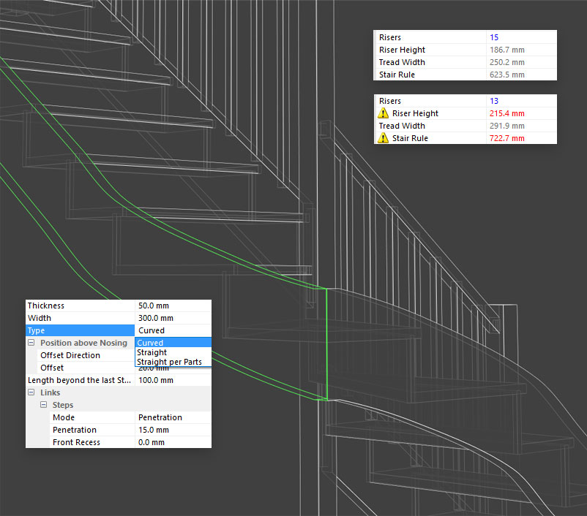
Task: Click the Riser Height warning icon
Action: point(383,113)
